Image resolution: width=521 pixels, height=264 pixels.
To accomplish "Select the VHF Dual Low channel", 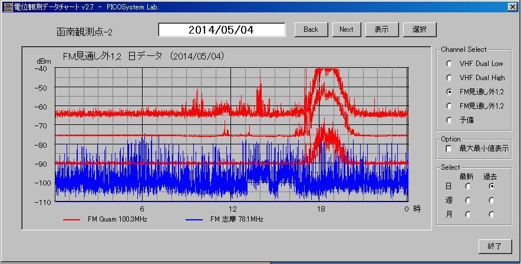I will 450,64.
